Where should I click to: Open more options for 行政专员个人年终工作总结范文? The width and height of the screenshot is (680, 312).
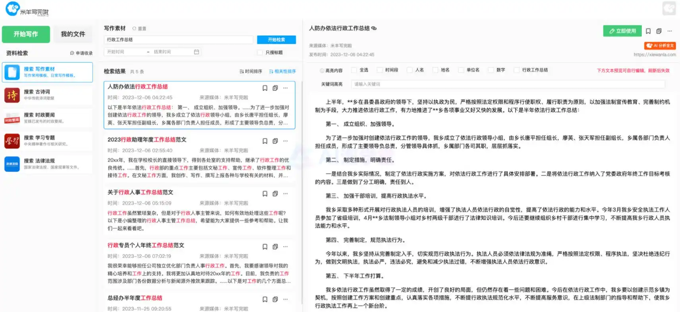tap(286, 247)
